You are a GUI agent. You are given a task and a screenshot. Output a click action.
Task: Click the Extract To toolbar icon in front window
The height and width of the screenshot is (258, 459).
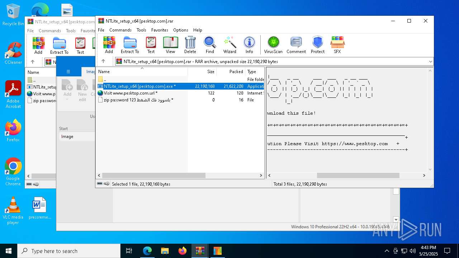tap(130, 45)
